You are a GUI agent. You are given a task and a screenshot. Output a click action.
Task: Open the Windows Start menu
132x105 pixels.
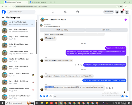(2, 103)
